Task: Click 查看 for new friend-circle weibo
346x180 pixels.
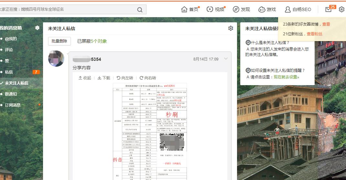Action: tap(326, 24)
